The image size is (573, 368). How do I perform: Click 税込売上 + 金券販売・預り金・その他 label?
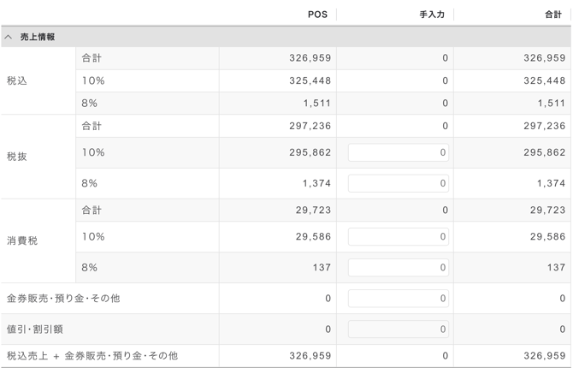pos(92,355)
